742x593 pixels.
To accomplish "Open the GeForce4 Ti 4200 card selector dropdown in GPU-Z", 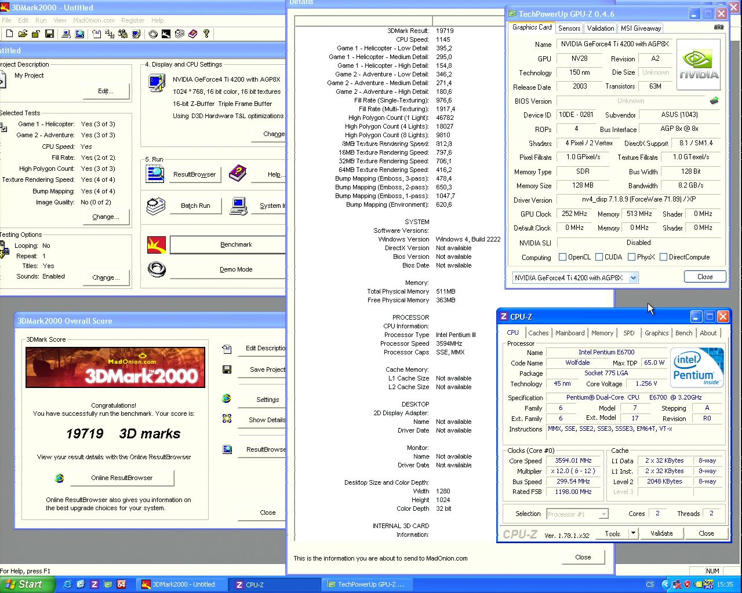I will [633, 278].
